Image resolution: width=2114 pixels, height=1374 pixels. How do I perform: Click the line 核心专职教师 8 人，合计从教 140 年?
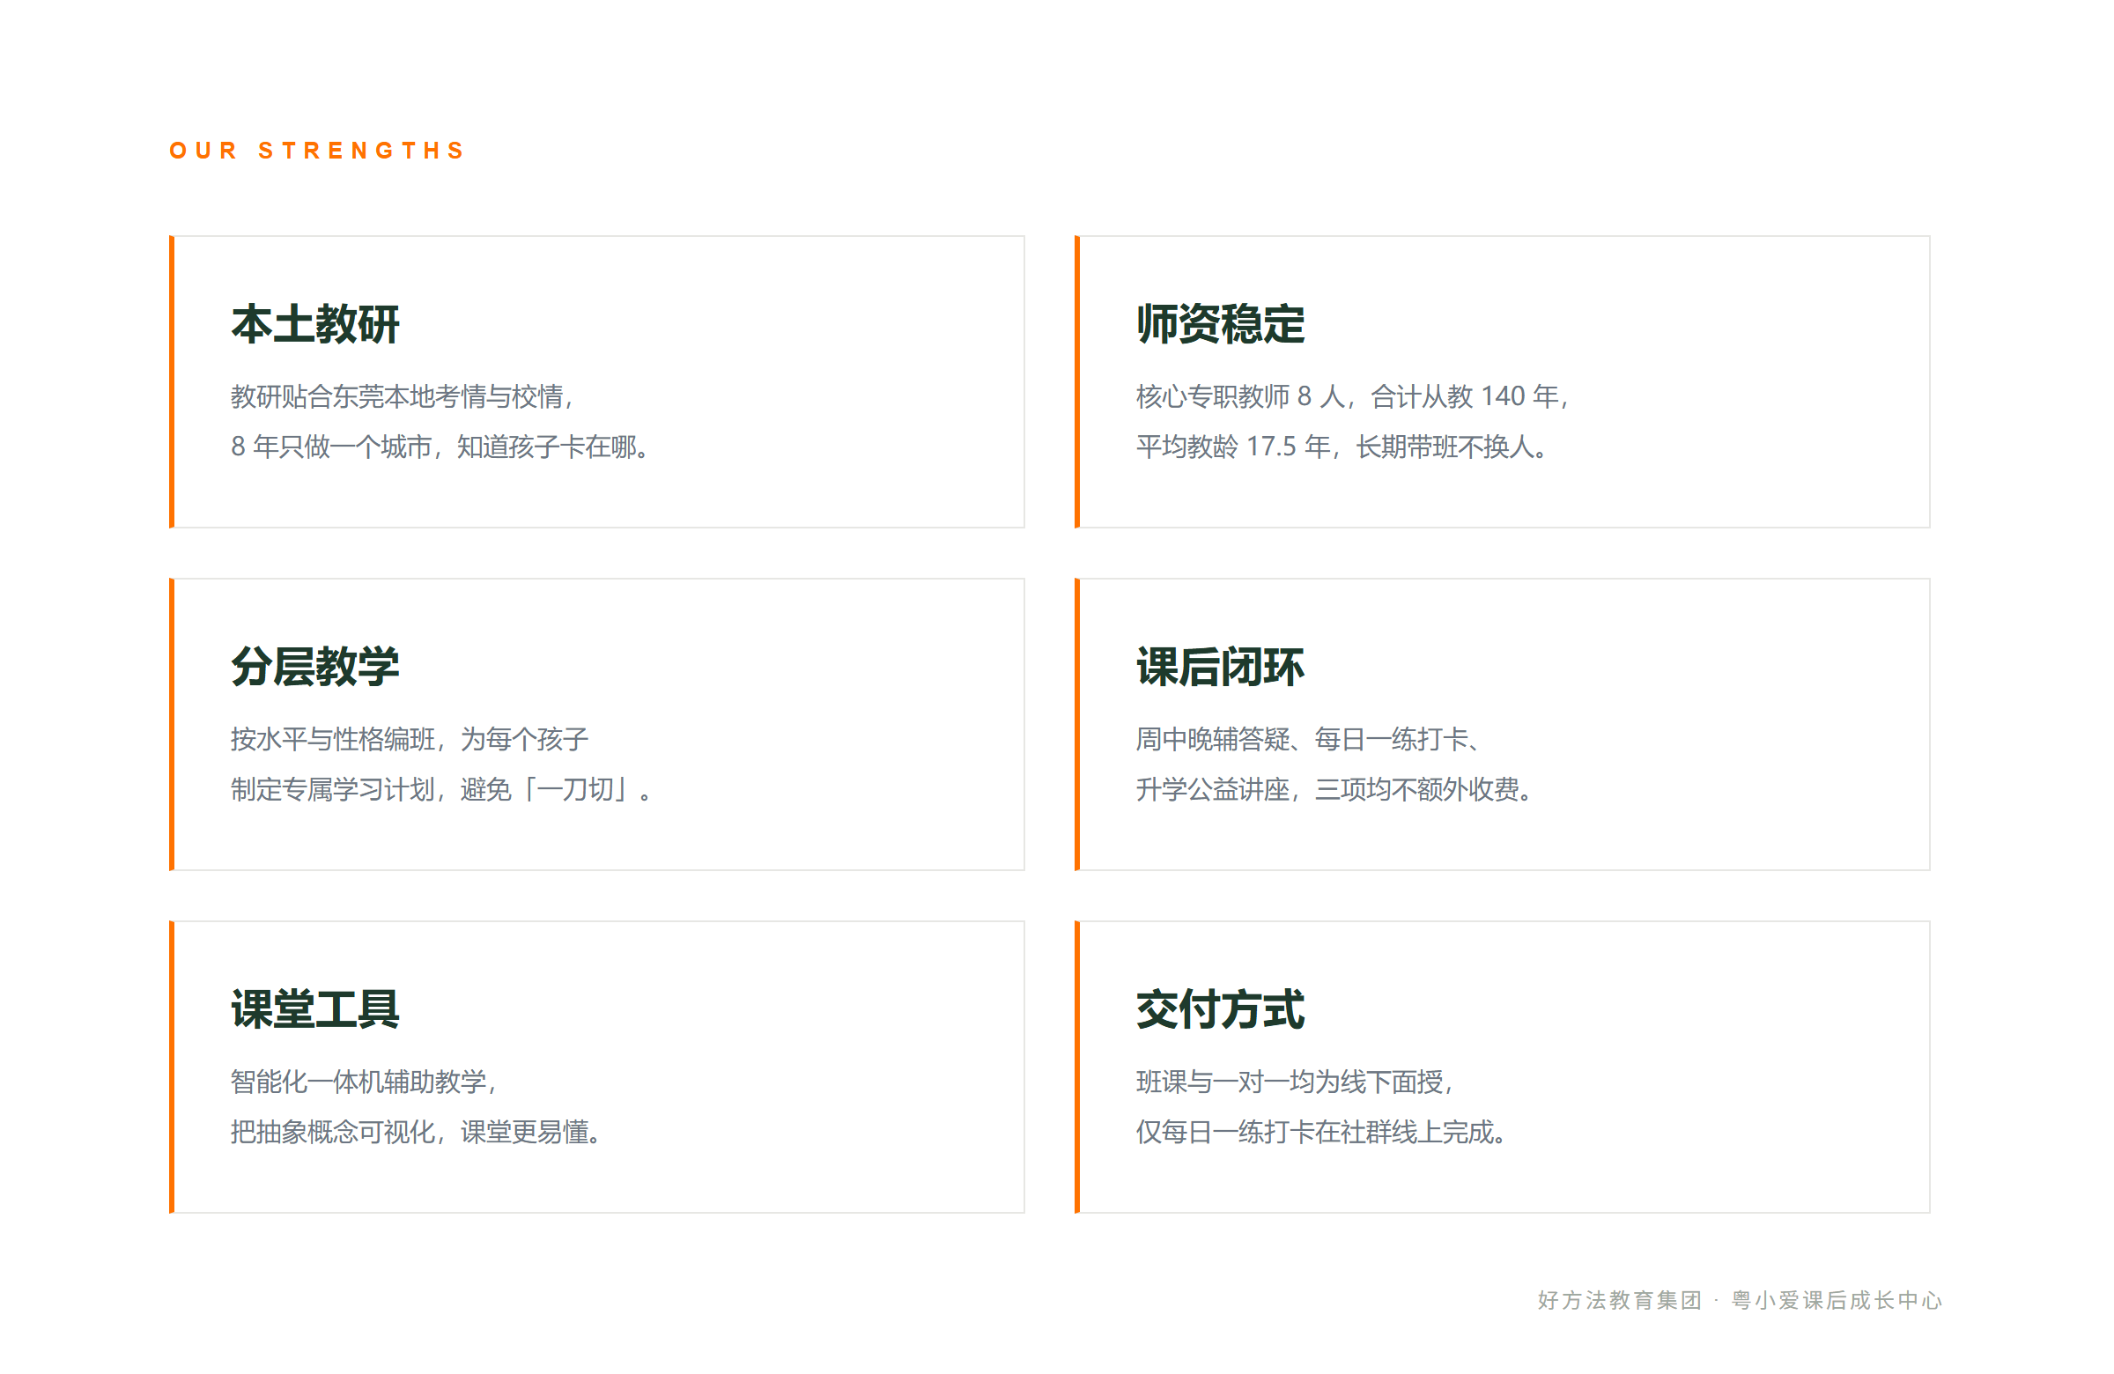1353,396
